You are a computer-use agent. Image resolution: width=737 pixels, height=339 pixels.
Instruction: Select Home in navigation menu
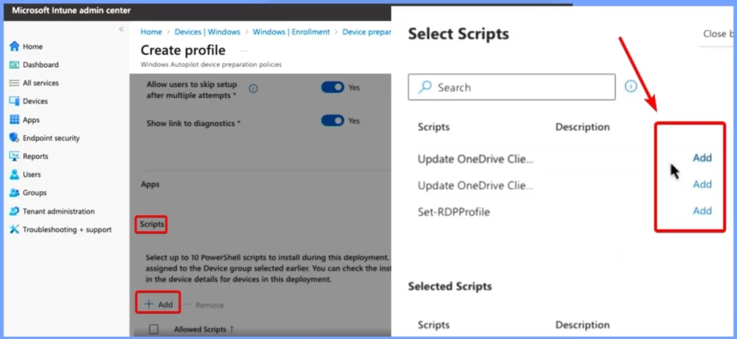click(33, 47)
